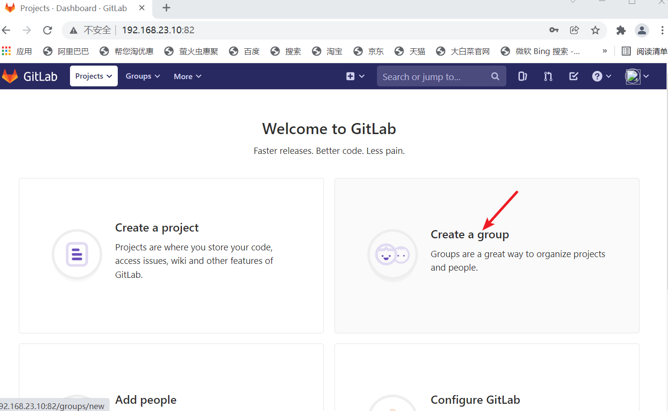Image resolution: width=668 pixels, height=411 pixels.
Task: Show more bookmarks with double chevron
Action: [x=605, y=51]
